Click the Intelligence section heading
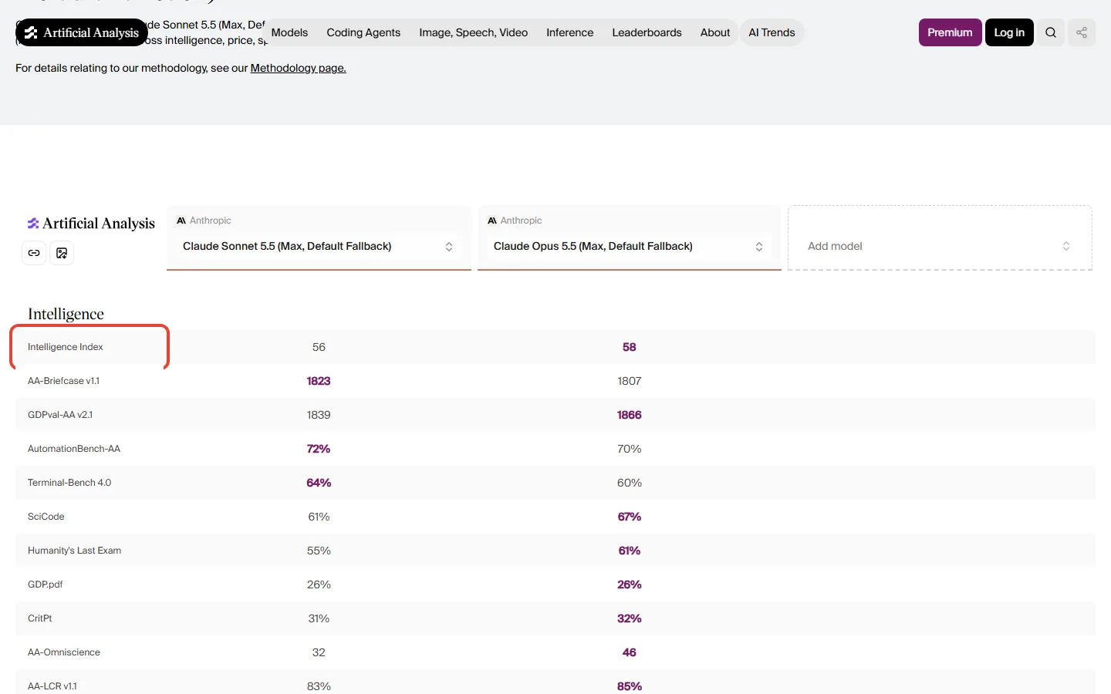 [x=66, y=314]
